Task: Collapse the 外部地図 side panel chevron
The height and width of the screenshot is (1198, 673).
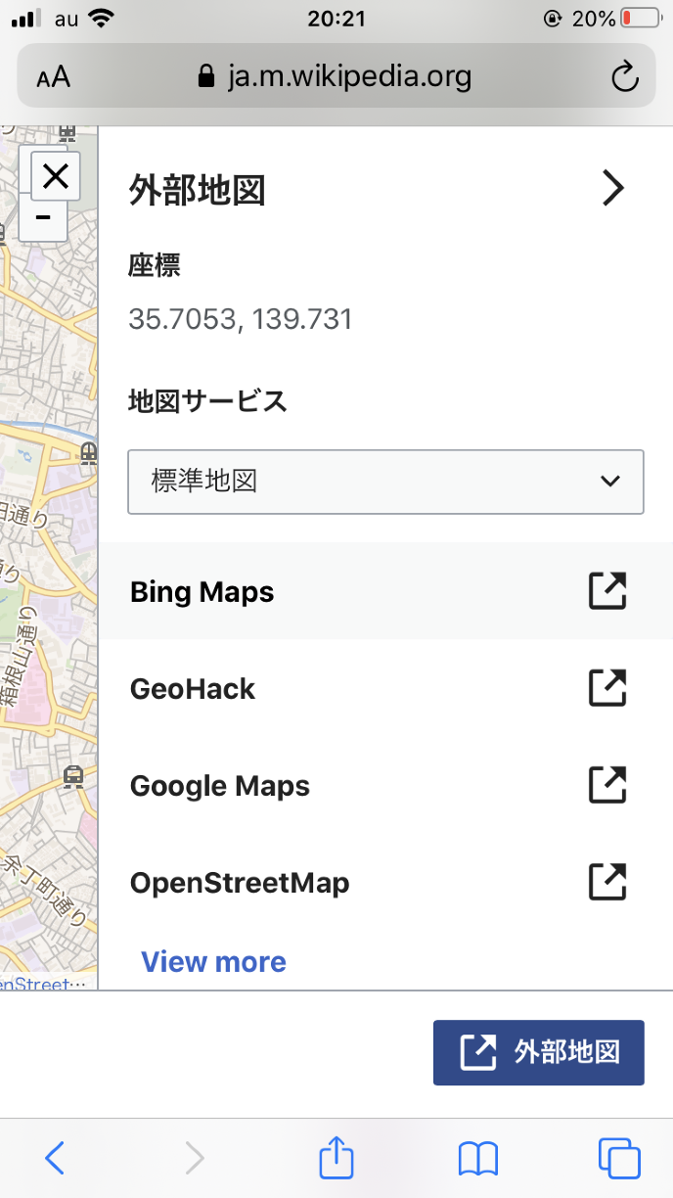Action: pyautogui.click(x=612, y=188)
